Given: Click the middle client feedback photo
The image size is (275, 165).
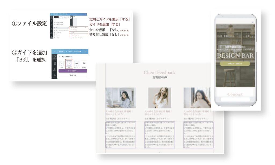Looking at the screenshot, I should (x=160, y=98).
